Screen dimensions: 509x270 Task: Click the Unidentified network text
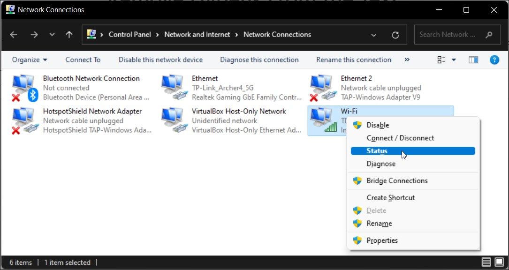coord(224,121)
